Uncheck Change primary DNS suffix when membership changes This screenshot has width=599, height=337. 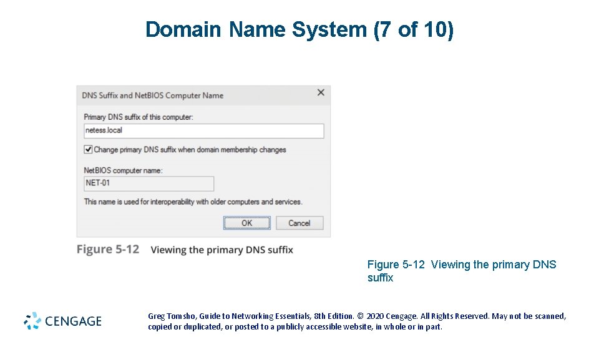[88, 149]
